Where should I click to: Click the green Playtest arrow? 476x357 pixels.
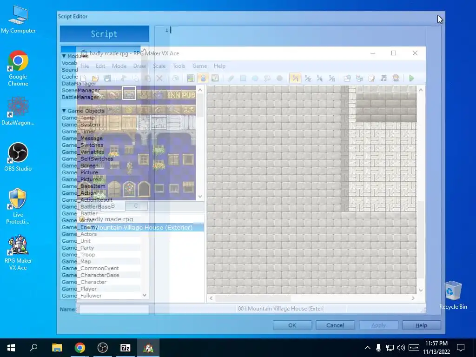tap(411, 78)
